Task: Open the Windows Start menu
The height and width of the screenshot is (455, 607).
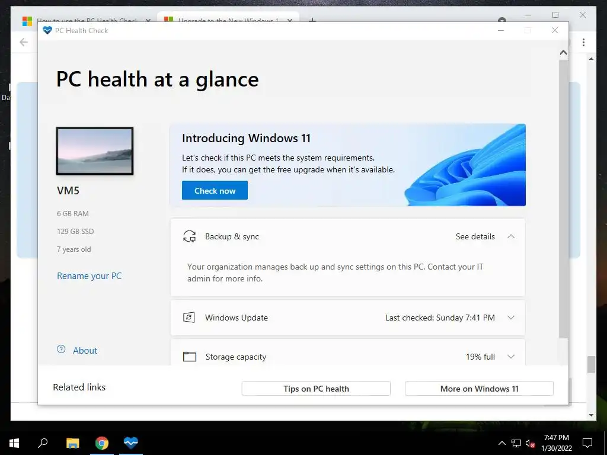Action: coord(14,443)
